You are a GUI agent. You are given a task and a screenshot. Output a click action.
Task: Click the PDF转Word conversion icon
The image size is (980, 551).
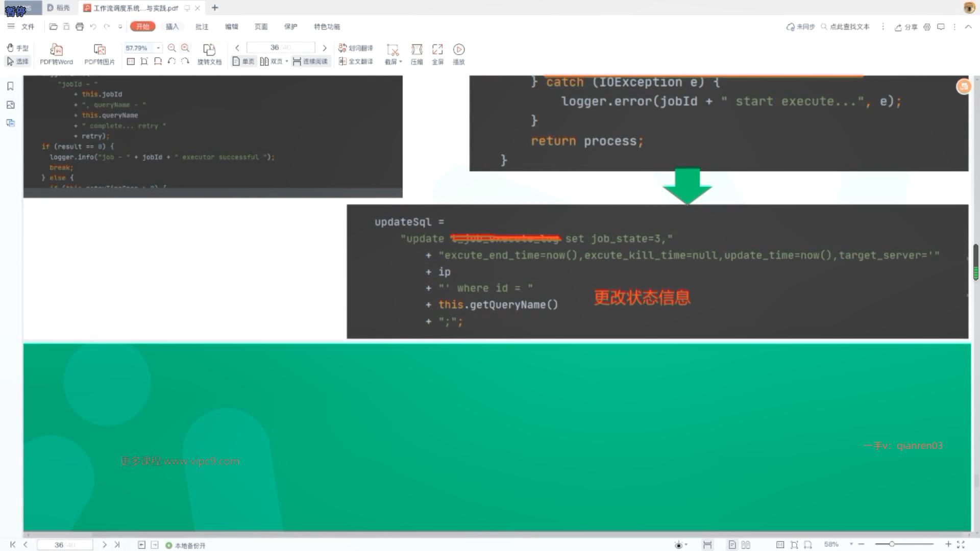point(56,50)
